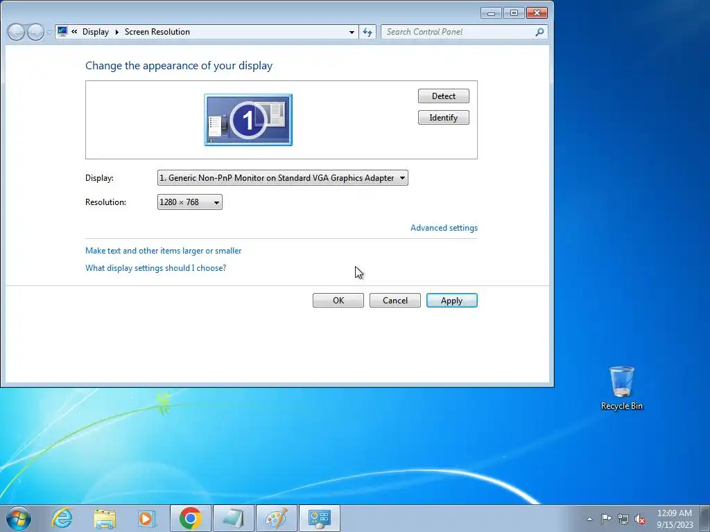Show hidden tray icons arrow
The width and height of the screenshot is (710, 532).
click(589, 519)
